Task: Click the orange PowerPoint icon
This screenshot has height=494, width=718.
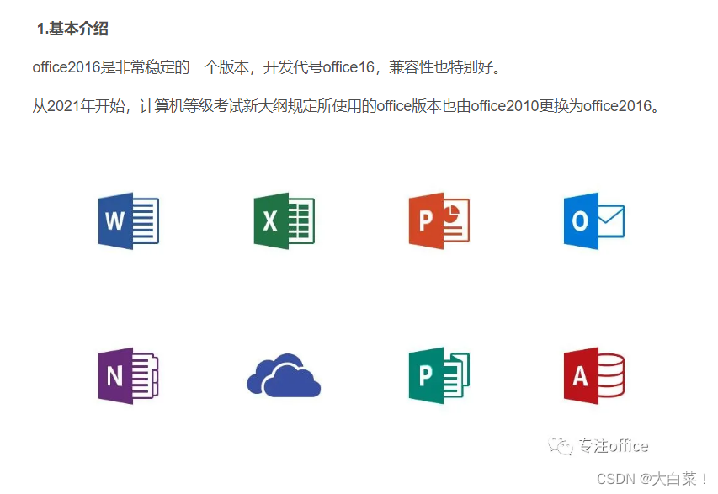Action: click(x=439, y=220)
